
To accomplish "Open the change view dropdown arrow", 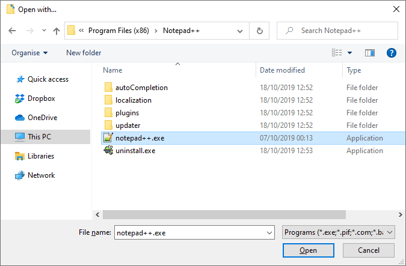I will point(349,53).
